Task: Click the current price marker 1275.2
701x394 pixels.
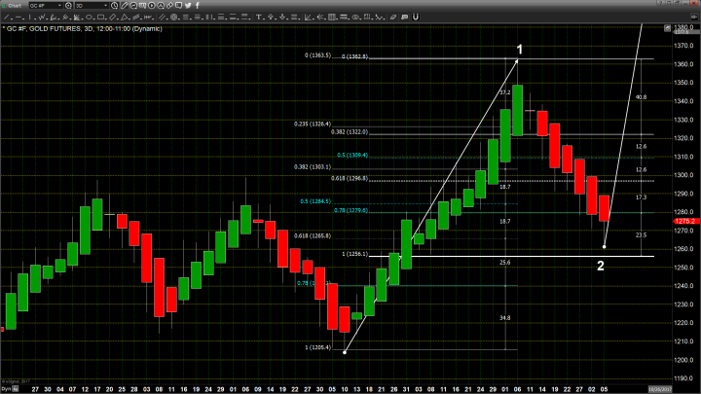Action: click(x=686, y=221)
